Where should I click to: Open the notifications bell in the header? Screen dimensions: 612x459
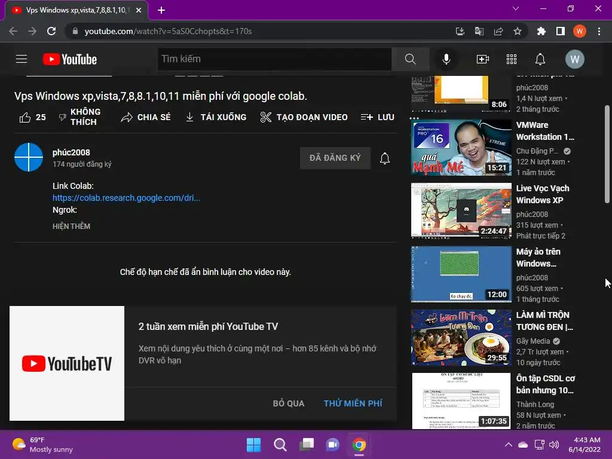click(540, 59)
